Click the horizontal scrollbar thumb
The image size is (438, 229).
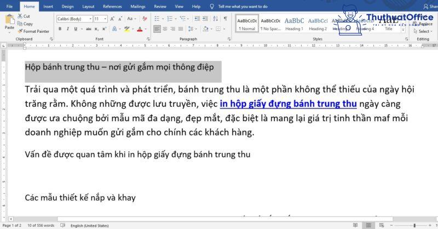225,219
